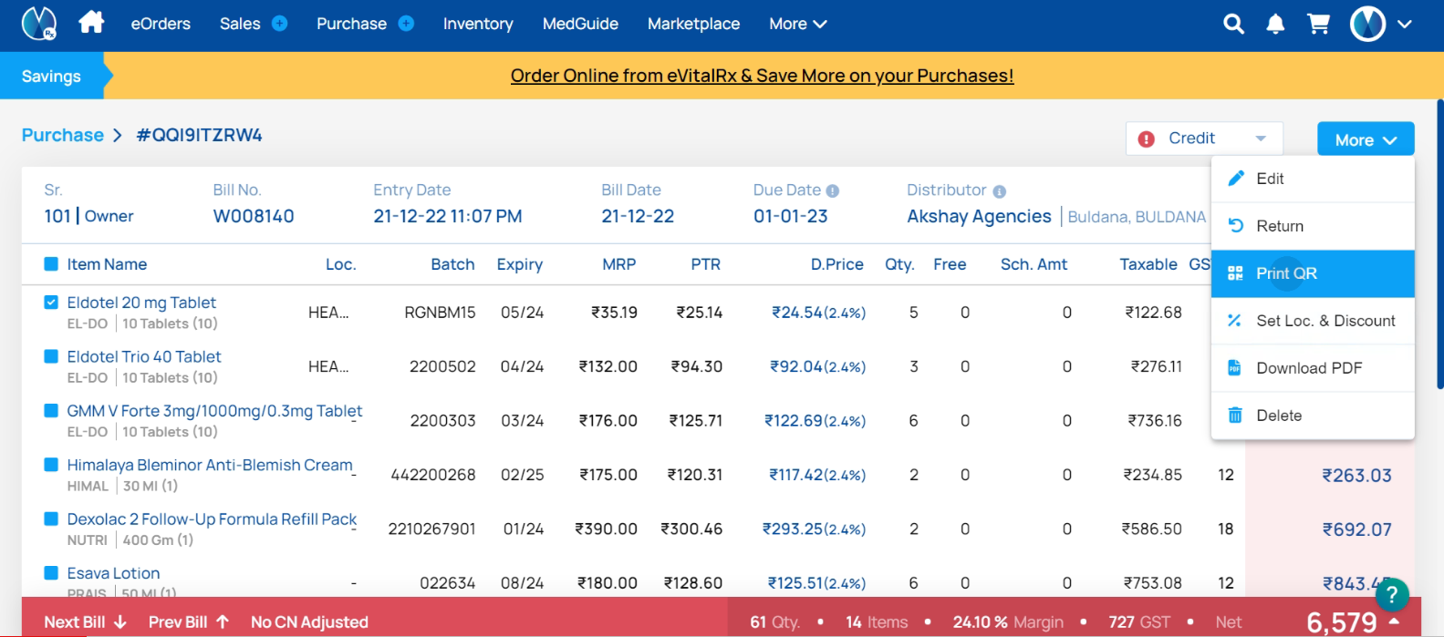The height and width of the screenshot is (637, 1444).
Task: Choose Print QR from the menu
Action: pos(1313,273)
